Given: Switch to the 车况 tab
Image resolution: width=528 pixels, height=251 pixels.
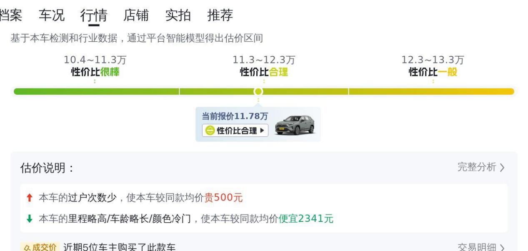Looking at the screenshot, I should pyautogui.click(x=52, y=15).
